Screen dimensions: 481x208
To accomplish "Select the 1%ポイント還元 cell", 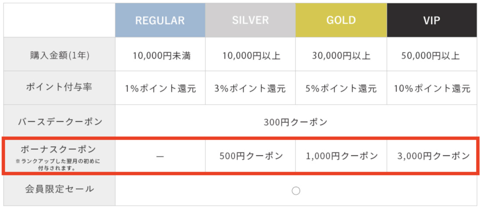I will [x=160, y=88].
